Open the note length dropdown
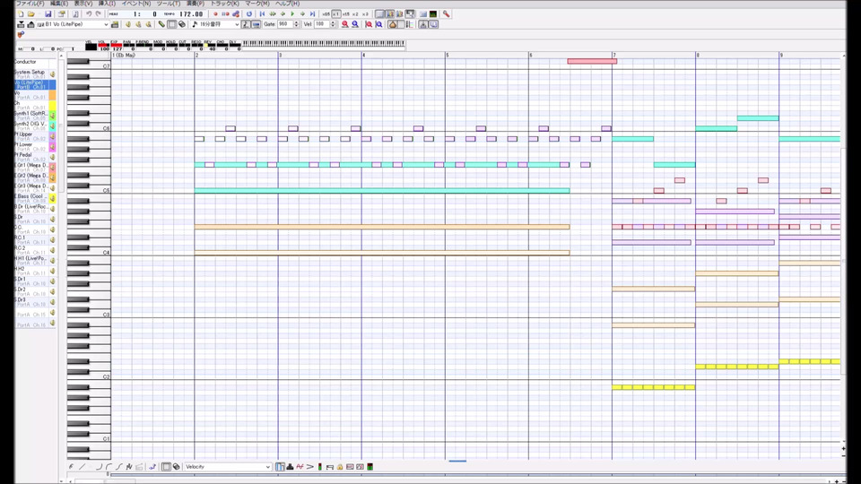861x484 pixels. click(x=237, y=24)
